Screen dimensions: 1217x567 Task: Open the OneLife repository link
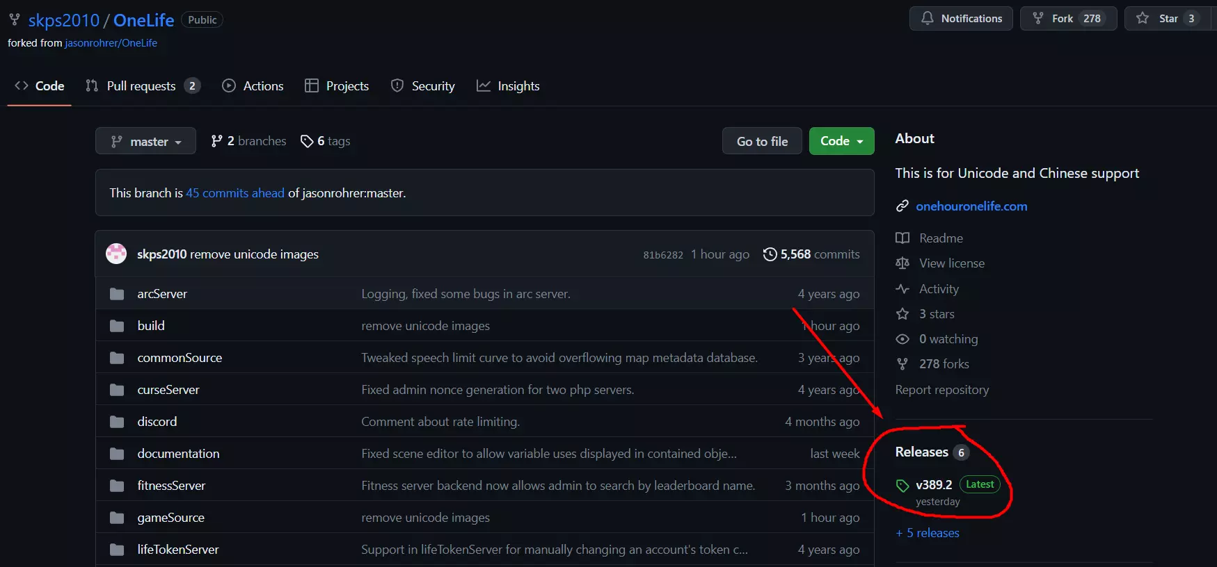(x=144, y=20)
